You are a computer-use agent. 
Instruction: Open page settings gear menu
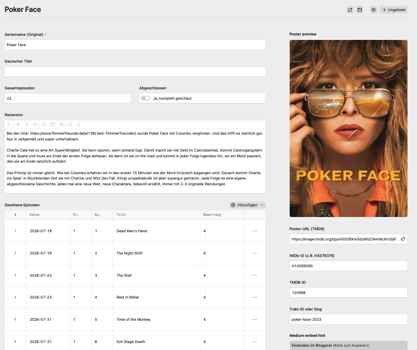[x=374, y=10]
